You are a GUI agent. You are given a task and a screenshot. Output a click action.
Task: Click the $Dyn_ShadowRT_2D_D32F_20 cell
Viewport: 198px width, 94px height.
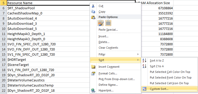click(48, 75)
